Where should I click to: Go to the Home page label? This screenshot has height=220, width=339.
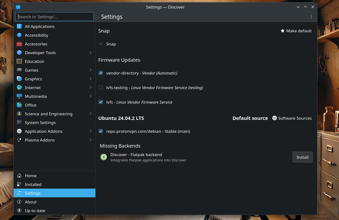(31, 175)
